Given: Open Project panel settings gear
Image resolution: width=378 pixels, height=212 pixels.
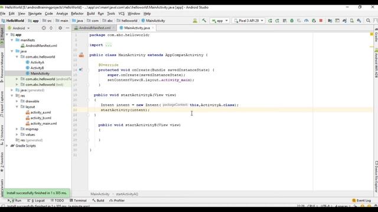Looking at the screenshot, I should 60,28.
